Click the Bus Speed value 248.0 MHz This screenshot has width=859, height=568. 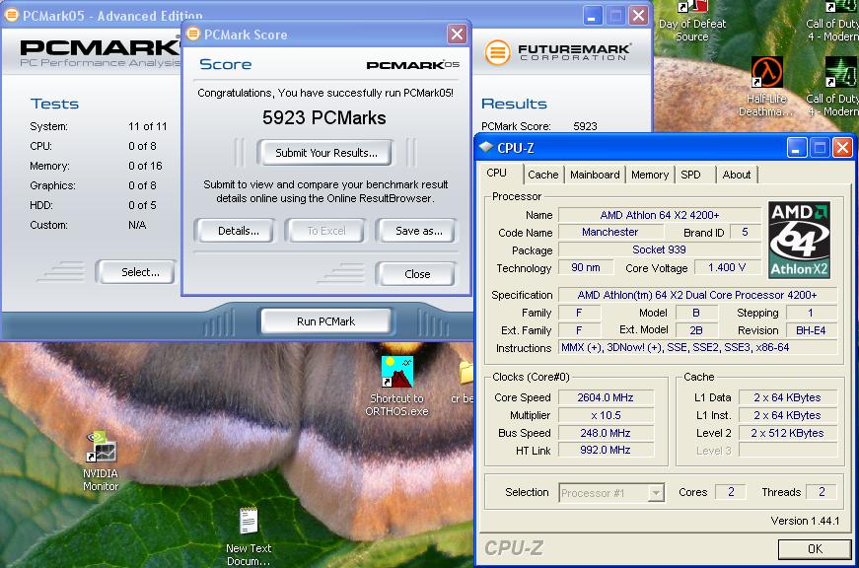pyautogui.click(x=606, y=433)
